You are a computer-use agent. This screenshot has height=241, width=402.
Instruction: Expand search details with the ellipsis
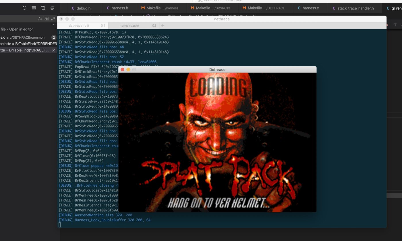coord(53,25)
